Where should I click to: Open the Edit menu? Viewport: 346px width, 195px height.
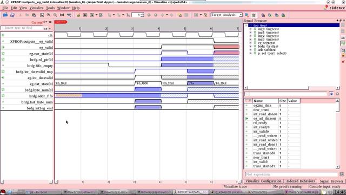pyautogui.click(x=14, y=8)
